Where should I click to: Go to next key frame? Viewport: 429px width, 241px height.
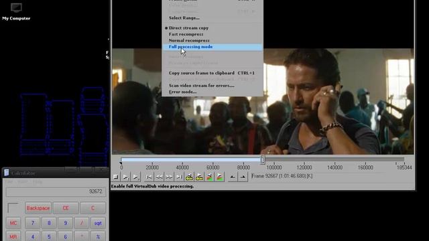coord(200,177)
